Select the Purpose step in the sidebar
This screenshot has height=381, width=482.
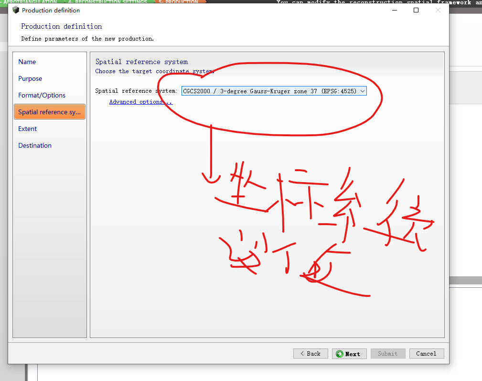coord(30,78)
